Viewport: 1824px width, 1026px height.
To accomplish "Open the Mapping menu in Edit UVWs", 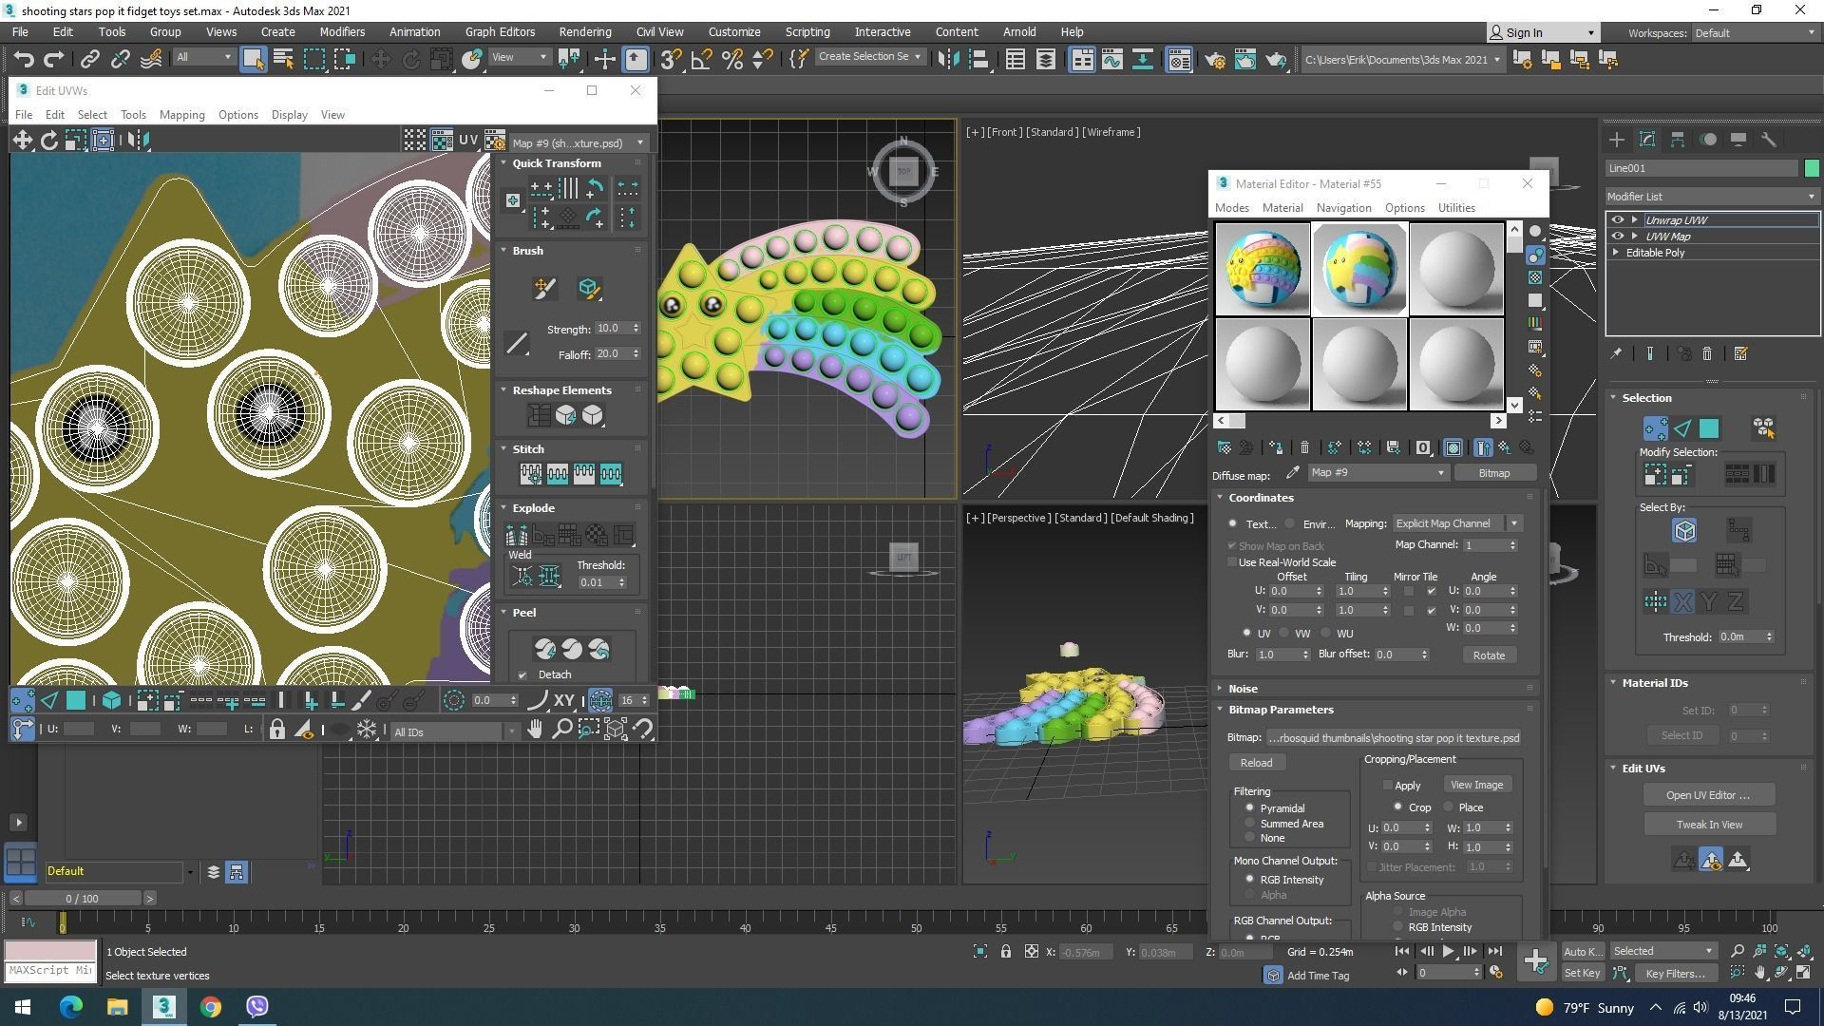I will (181, 115).
